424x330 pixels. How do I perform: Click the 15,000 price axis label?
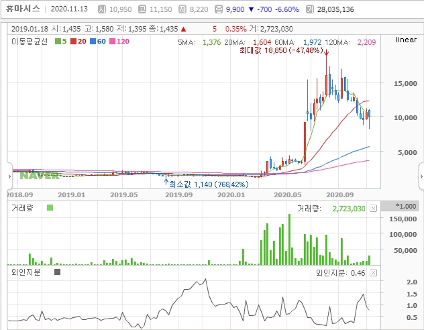click(x=405, y=84)
